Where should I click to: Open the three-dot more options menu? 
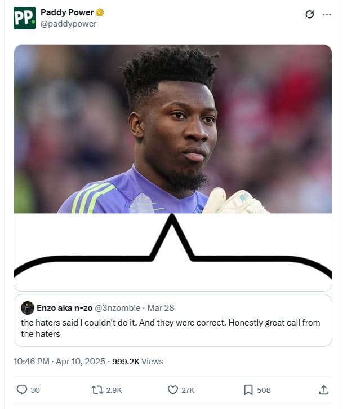coord(327,14)
